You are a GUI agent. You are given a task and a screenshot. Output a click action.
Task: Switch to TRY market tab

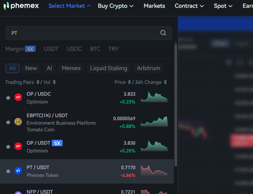coord(113,49)
